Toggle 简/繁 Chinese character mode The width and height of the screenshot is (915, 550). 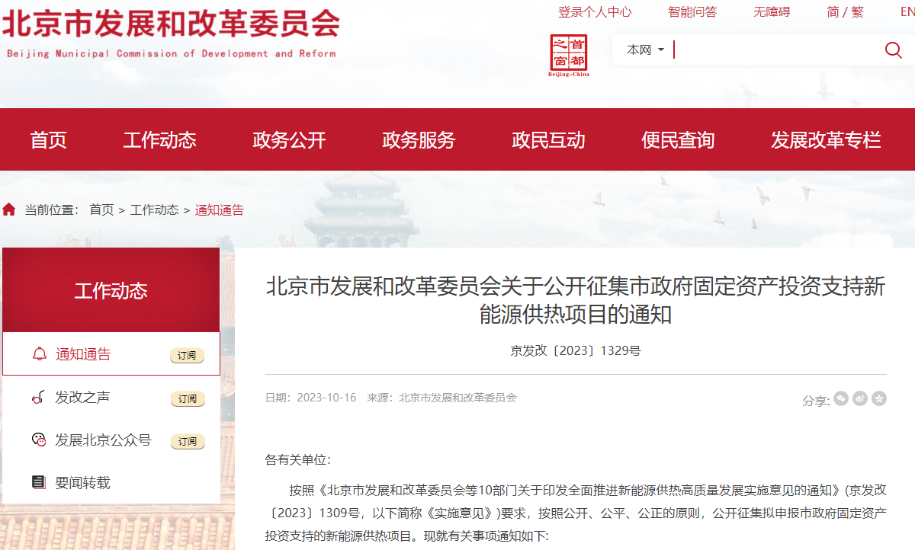click(845, 11)
